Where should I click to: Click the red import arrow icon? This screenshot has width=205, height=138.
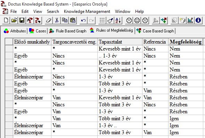[30, 21]
